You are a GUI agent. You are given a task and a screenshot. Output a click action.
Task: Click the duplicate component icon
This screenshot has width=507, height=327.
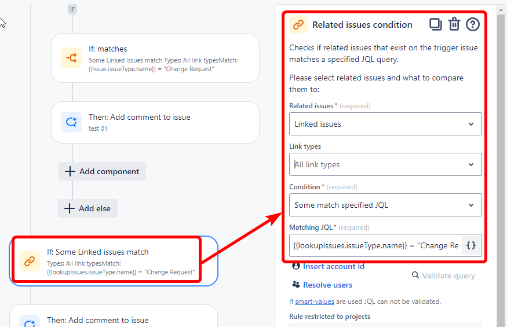[435, 24]
